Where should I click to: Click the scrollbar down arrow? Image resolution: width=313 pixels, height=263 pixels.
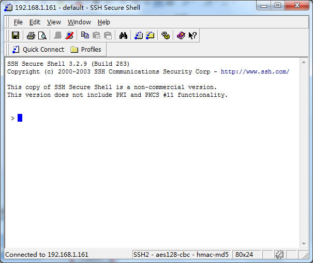coord(304,244)
